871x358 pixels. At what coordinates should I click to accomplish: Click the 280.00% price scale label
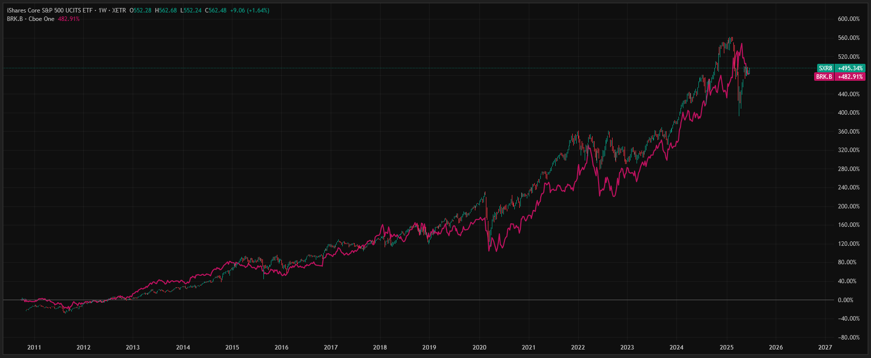pos(849,169)
